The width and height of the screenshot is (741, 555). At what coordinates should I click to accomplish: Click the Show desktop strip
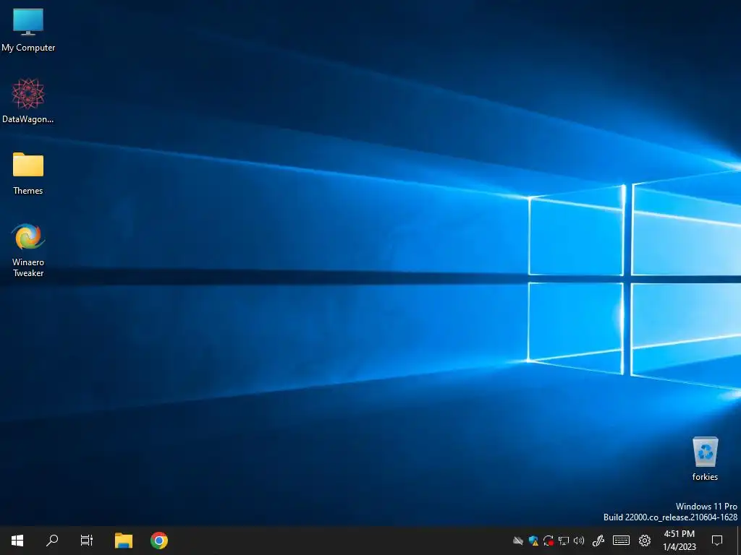pos(739,541)
